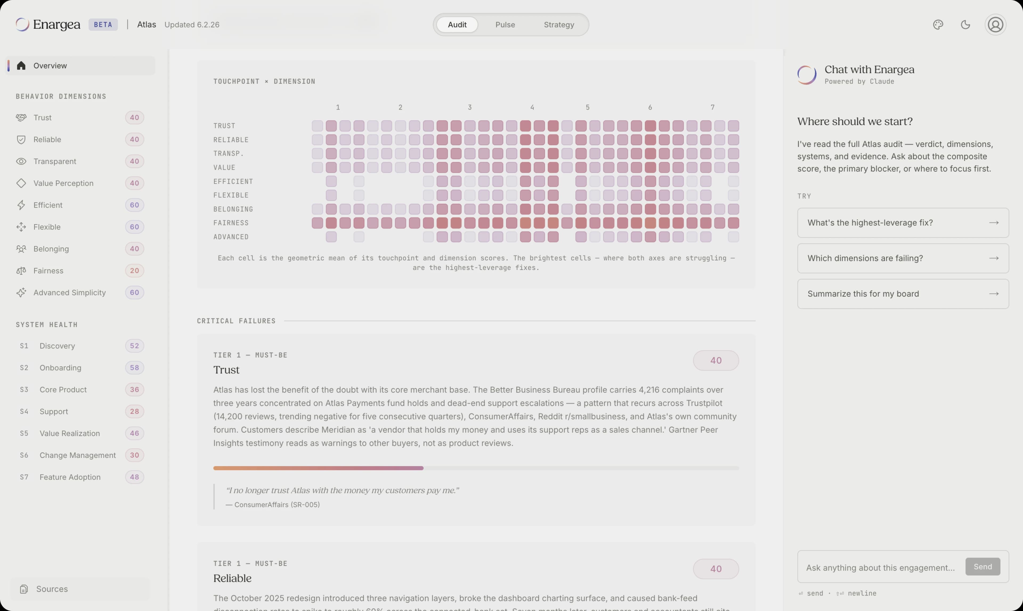Click the 40 score badge on Trust card
The height and width of the screenshot is (611, 1023).
(x=716, y=361)
